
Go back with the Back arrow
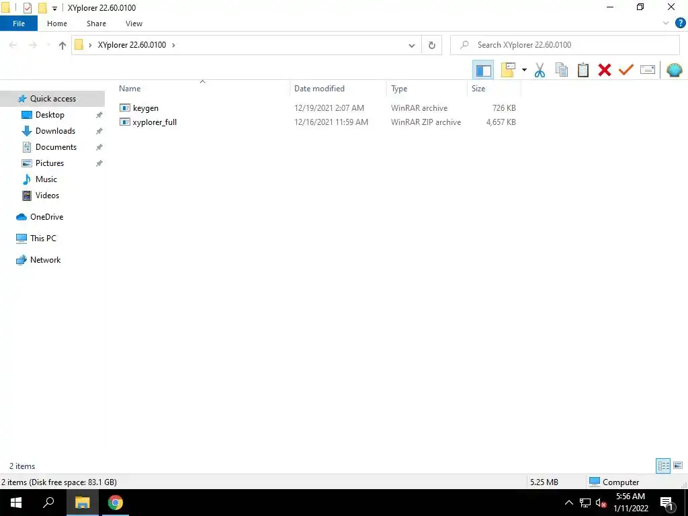pos(13,45)
